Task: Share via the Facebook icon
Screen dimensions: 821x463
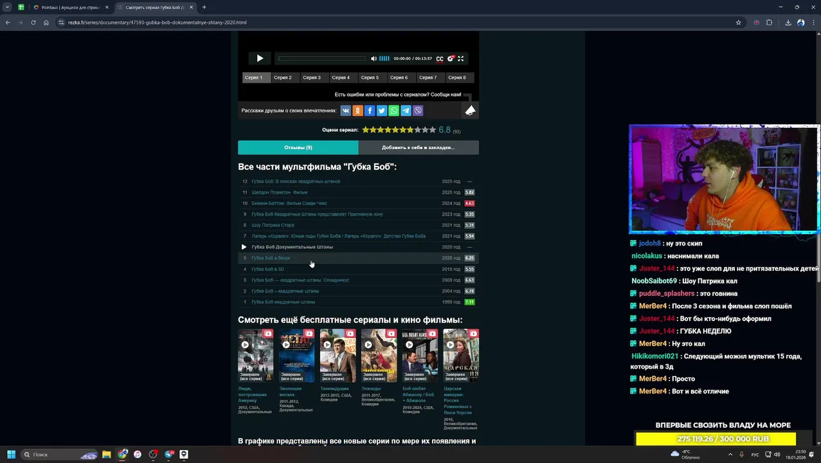Action: pos(370,111)
